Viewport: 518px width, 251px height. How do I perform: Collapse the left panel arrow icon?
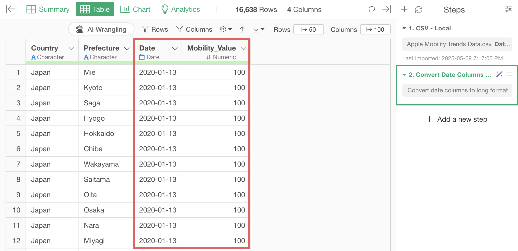10,9
